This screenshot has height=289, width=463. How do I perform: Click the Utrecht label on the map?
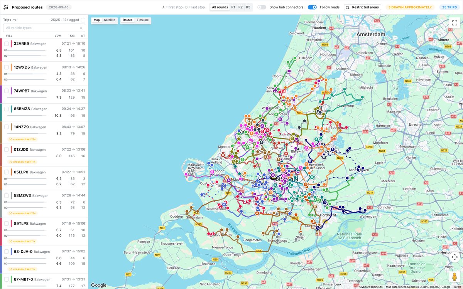pos(415,124)
